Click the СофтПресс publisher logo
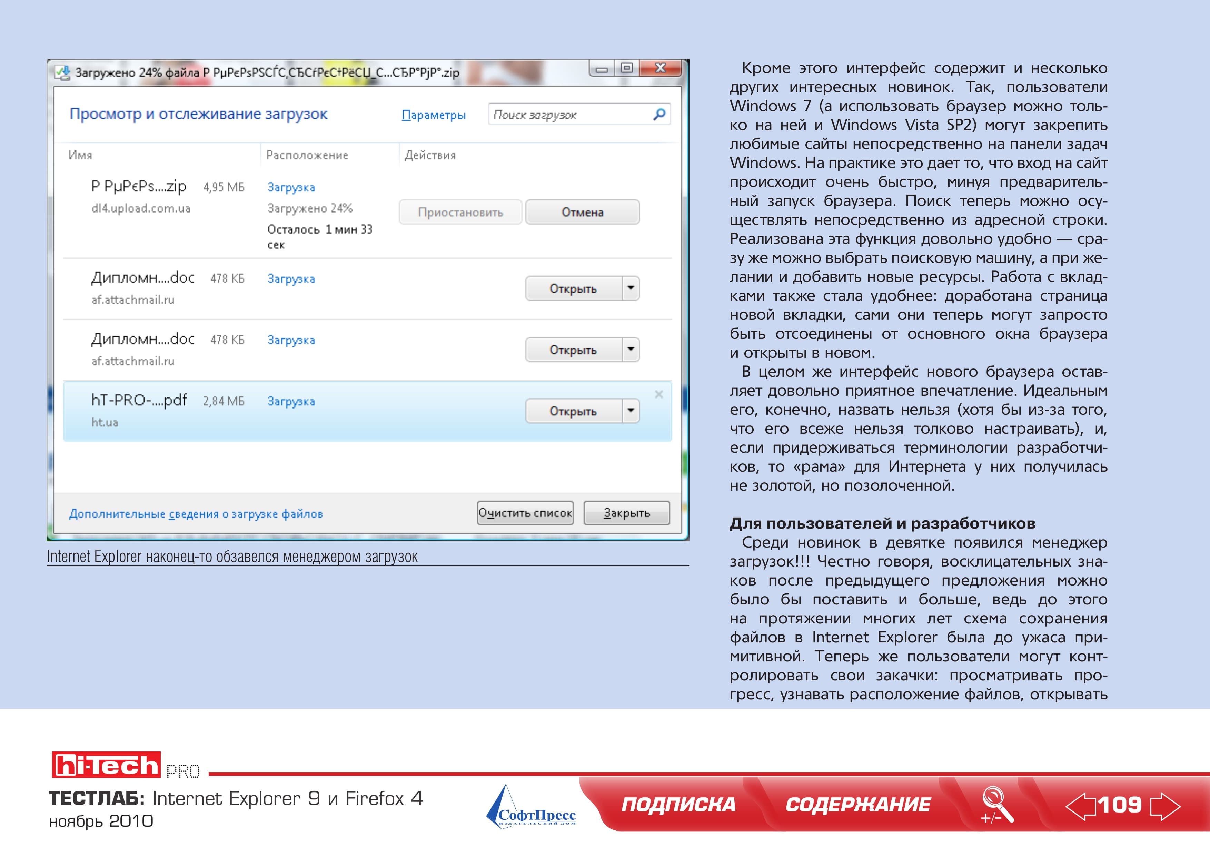Screen dimensions: 1210x856 [x=531, y=807]
